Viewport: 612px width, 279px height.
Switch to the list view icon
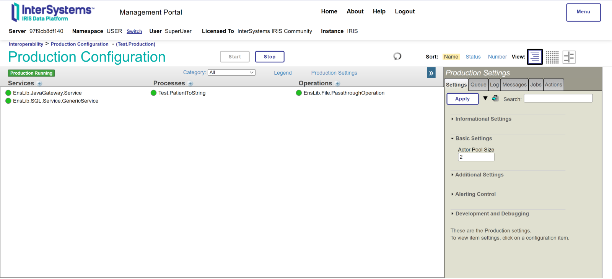pyautogui.click(x=535, y=57)
